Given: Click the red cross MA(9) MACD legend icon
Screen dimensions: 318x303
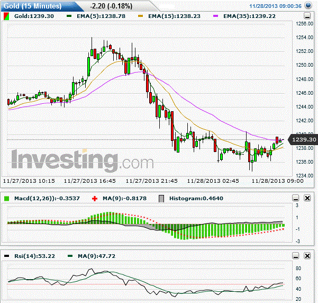Looking at the screenshot, I should point(95,199).
